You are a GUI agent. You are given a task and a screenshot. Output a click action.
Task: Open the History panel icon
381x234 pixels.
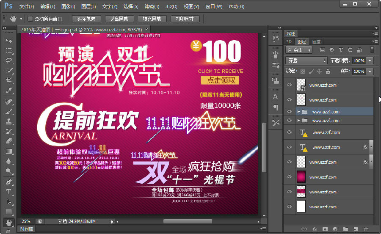(276, 39)
